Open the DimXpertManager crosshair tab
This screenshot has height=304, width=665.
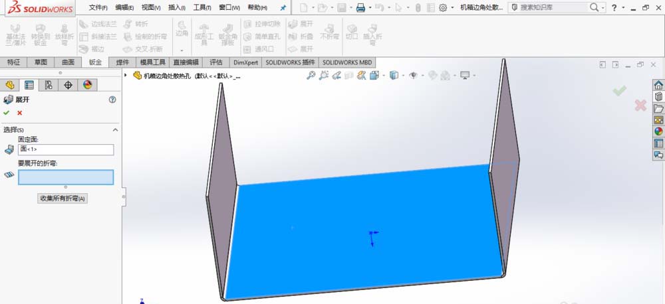point(68,85)
